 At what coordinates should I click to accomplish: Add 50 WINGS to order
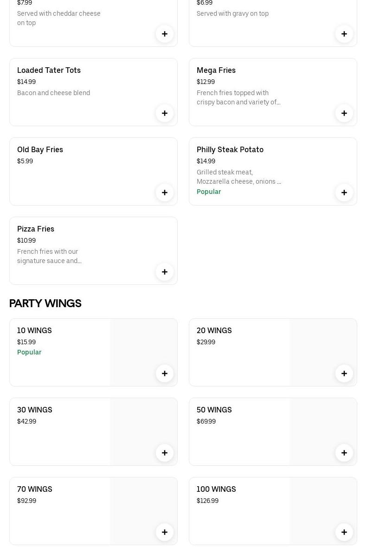click(344, 453)
